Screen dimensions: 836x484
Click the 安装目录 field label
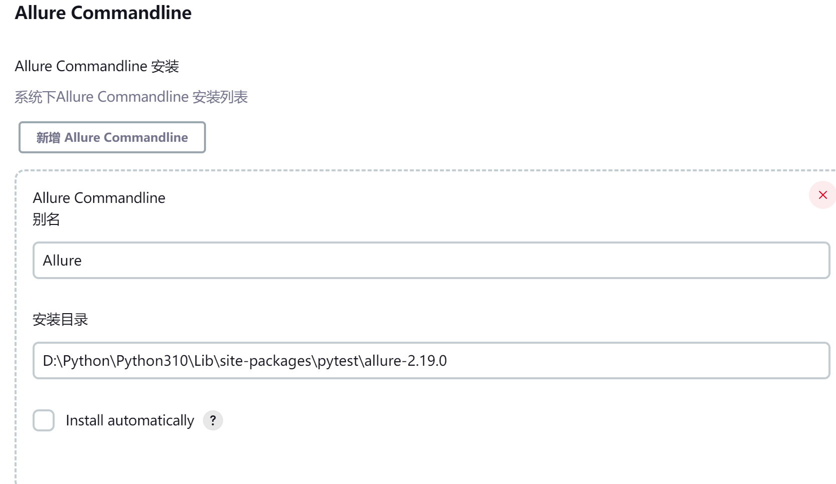(60, 319)
